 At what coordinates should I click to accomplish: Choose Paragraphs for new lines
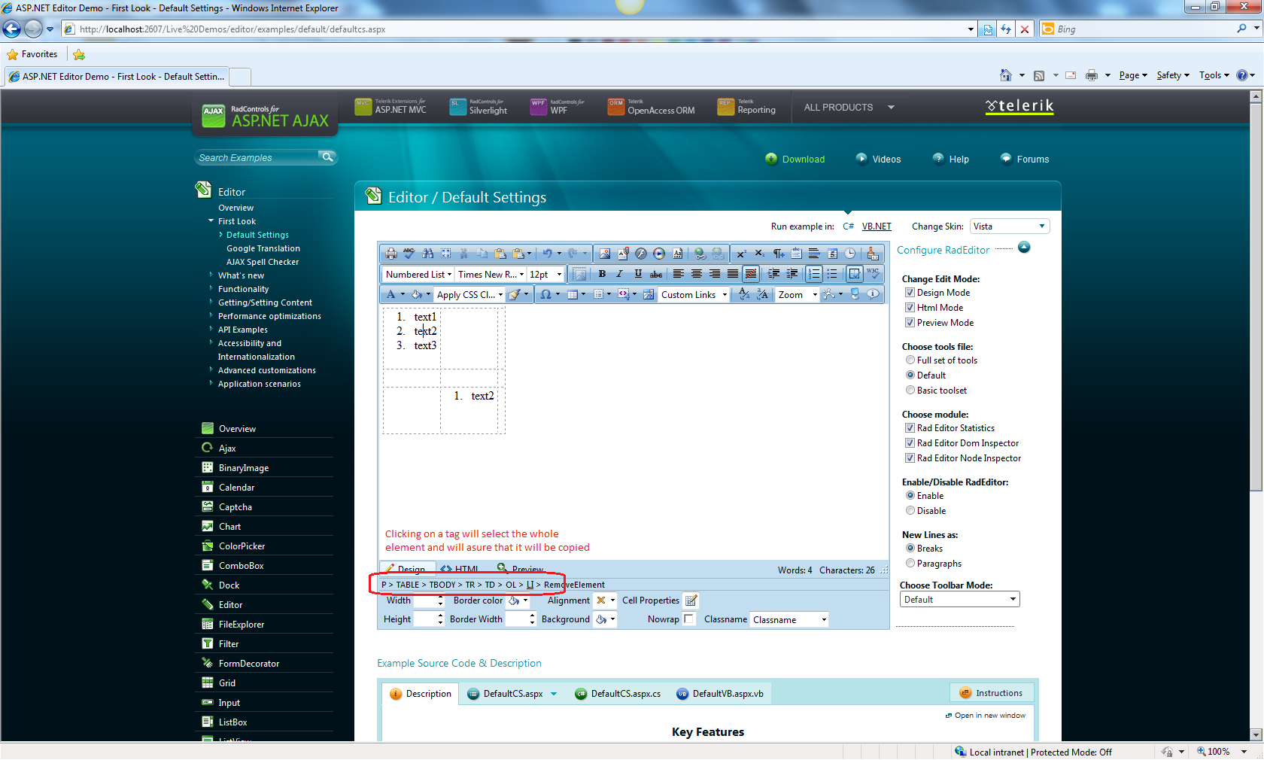(x=910, y=564)
